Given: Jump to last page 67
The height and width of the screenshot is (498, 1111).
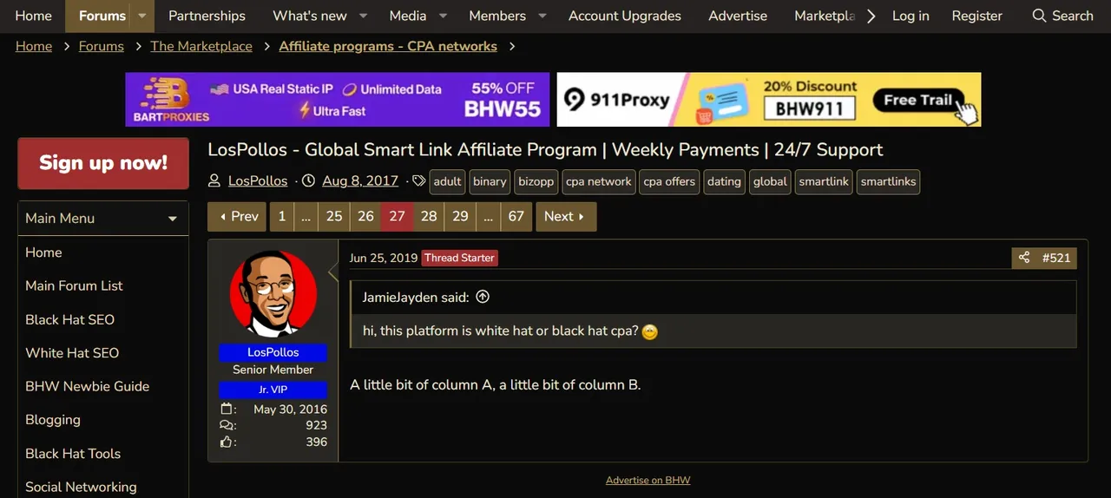Looking at the screenshot, I should click(x=516, y=217).
